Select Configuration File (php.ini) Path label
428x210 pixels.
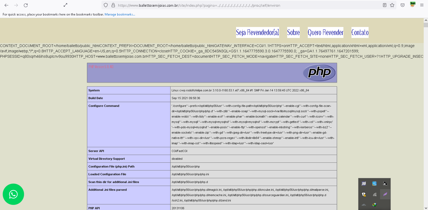tap(111, 166)
